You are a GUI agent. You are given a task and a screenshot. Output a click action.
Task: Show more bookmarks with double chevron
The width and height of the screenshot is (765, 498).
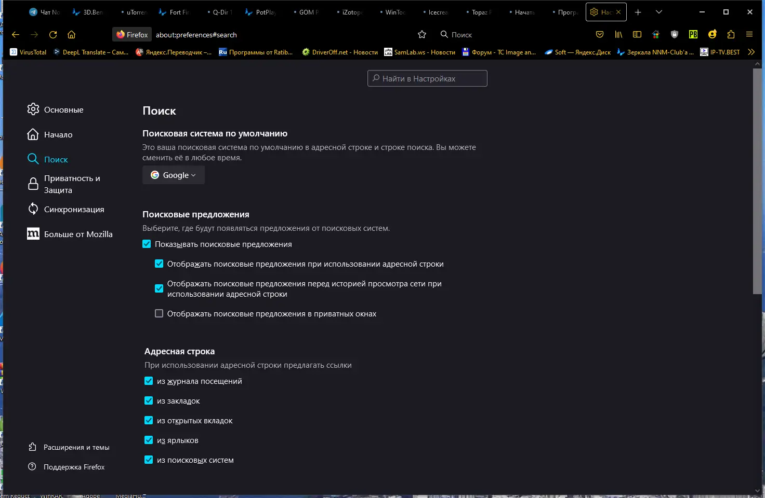click(751, 52)
